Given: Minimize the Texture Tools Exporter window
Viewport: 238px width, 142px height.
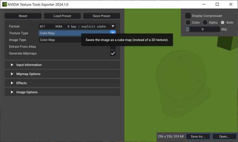Looking at the screenshot, I should point(204,4).
